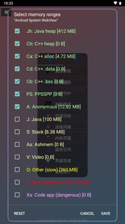Image resolution: width=125 pixels, height=224 pixels.
Task: Save the selected memory ranges
Action: (106, 213)
